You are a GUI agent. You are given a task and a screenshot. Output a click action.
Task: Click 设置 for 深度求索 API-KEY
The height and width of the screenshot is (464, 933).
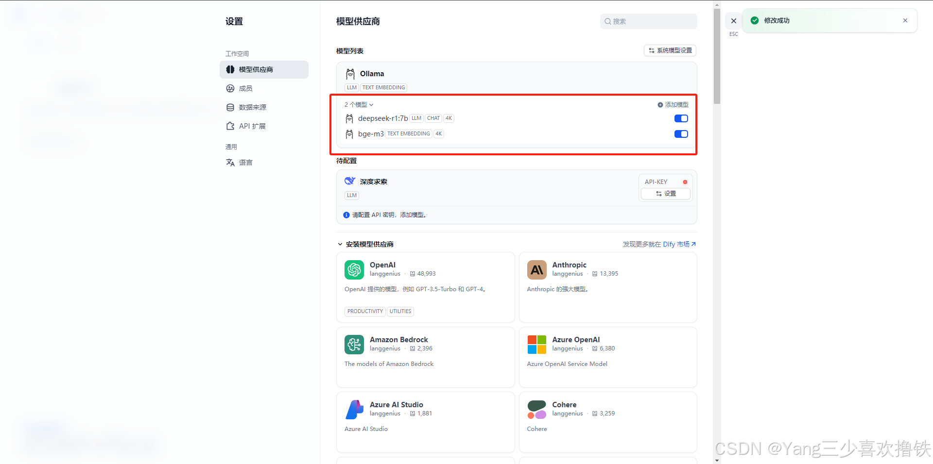tap(666, 194)
